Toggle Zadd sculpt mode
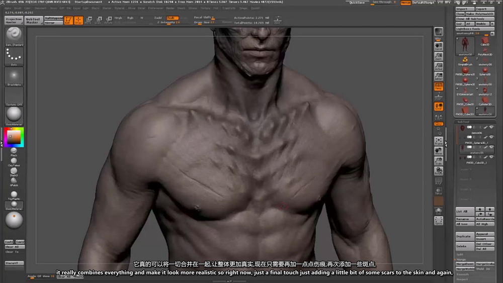Screen dimensions: 503x283 [158, 18]
